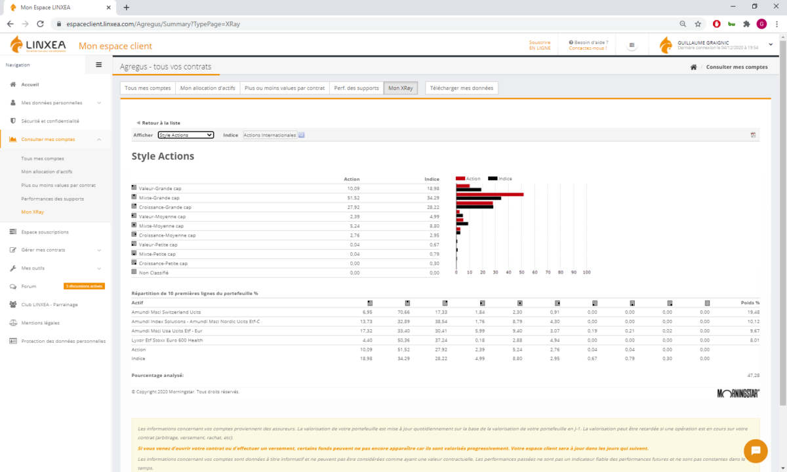787x472 pixels.
Task: Open a new browser tab with plus button
Action: (127, 7)
